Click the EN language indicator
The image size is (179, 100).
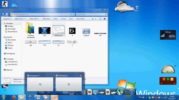(x=140, y=97)
